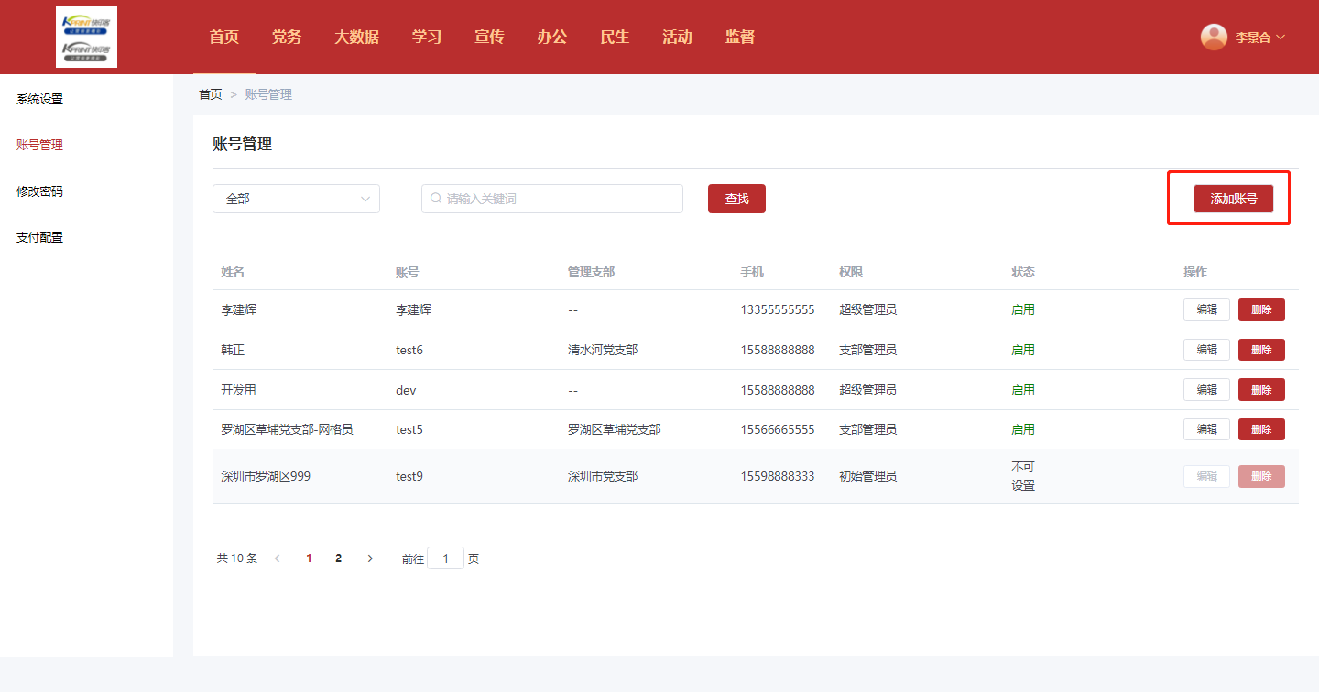Edit the 李建辉 account row

[x=1206, y=309]
